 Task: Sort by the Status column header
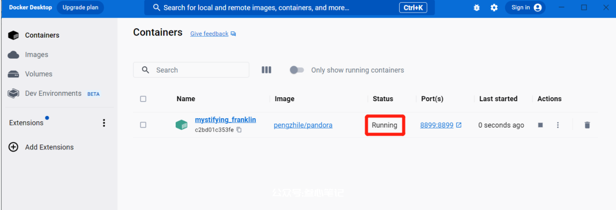click(383, 99)
